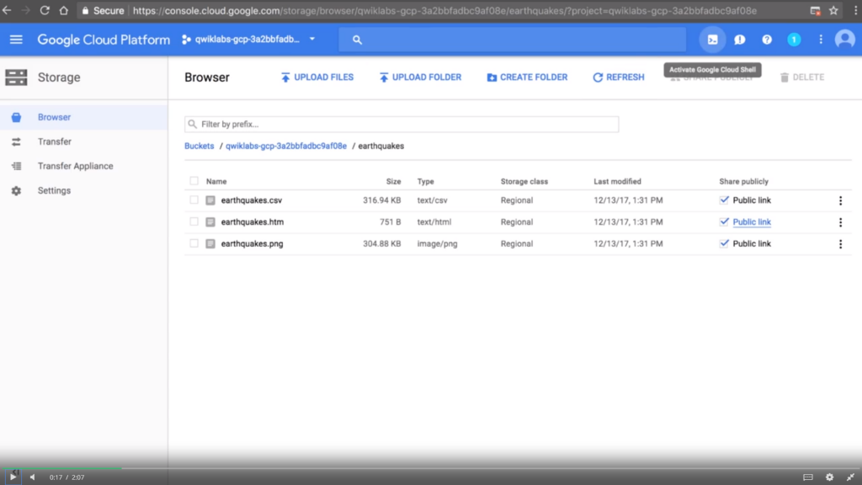This screenshot has width=862, height=485.
Task: Open the Browser section in sidebar
Action: coord(83,117)
